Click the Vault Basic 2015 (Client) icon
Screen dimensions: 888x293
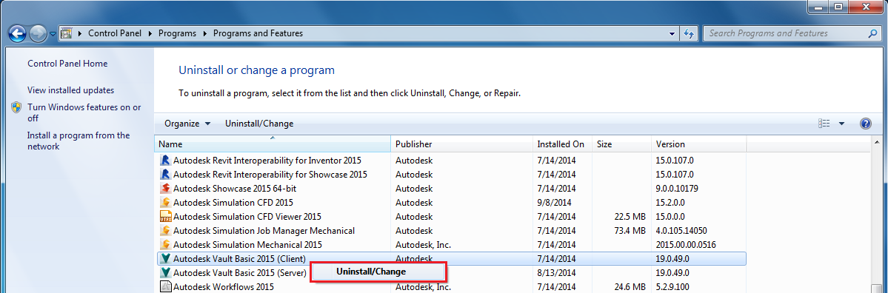pos(165,259)
